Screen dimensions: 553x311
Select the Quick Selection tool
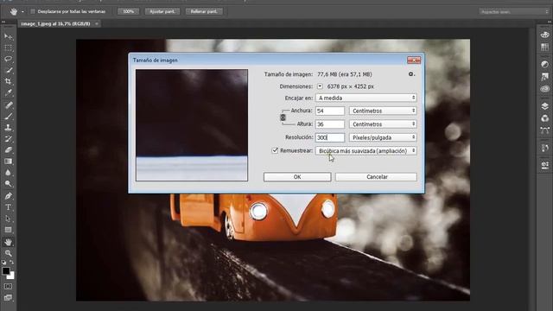click(x=8, y=70)
